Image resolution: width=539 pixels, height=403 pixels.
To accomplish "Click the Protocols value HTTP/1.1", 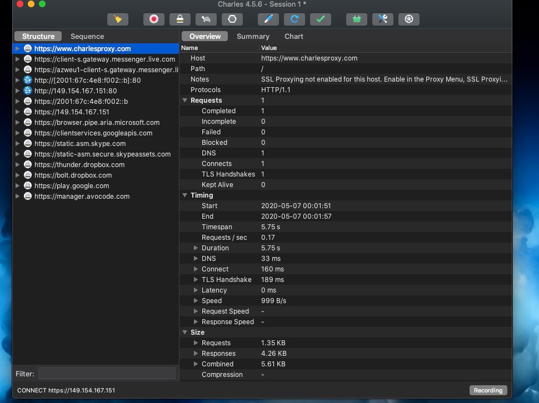I will pyautogui.click(x=276, y=90).
